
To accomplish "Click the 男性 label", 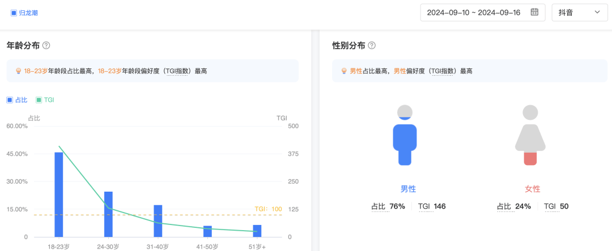I will coord(408,189).
